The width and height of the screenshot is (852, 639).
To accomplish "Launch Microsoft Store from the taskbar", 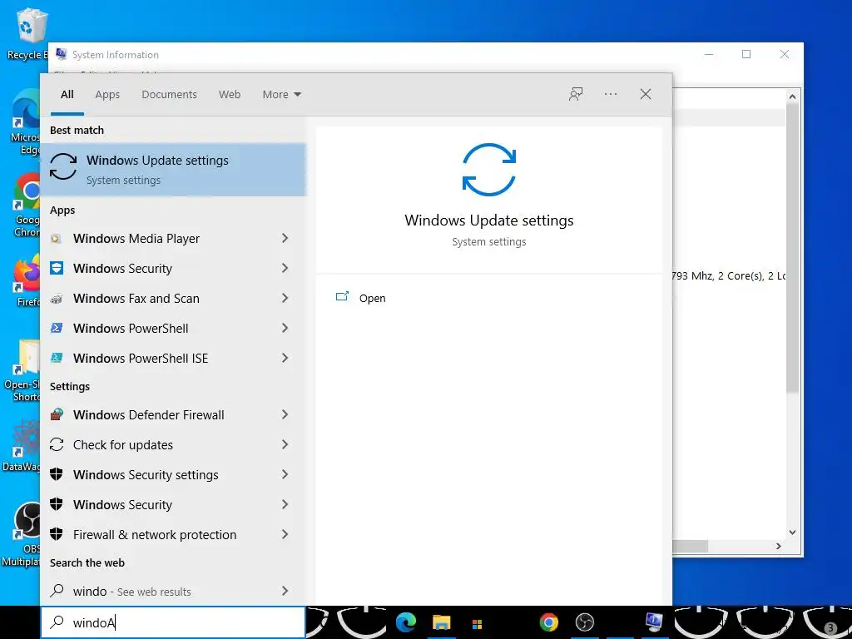I will click(477, 624).
